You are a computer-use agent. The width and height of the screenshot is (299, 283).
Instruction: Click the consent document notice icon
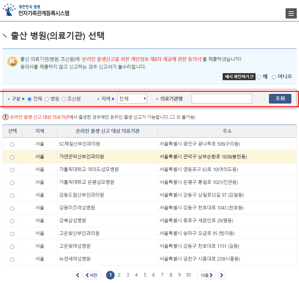click(12, 62)
